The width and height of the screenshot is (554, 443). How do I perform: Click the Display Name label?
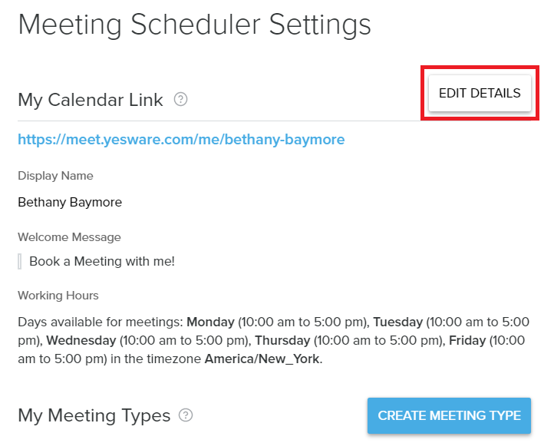[55, 176]
